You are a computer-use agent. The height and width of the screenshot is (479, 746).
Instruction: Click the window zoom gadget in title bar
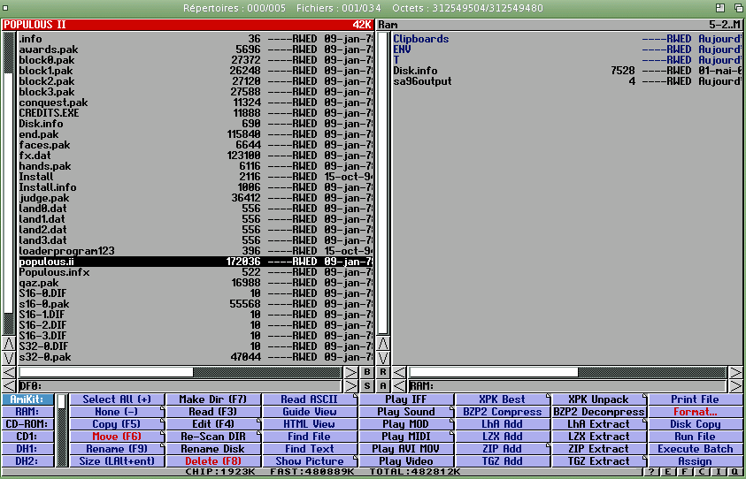tap(720, 8)
